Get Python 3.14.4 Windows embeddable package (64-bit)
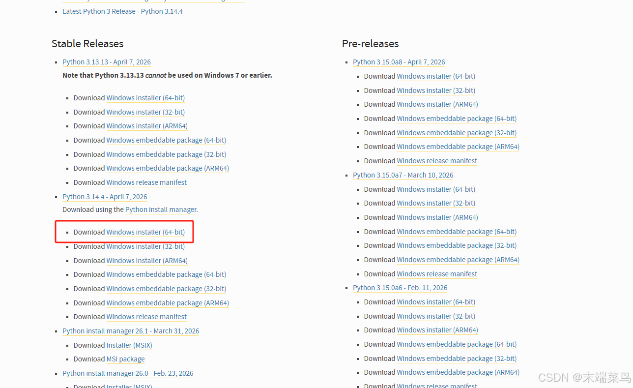Screen dimensions: 633x388 tap(166, 274)
